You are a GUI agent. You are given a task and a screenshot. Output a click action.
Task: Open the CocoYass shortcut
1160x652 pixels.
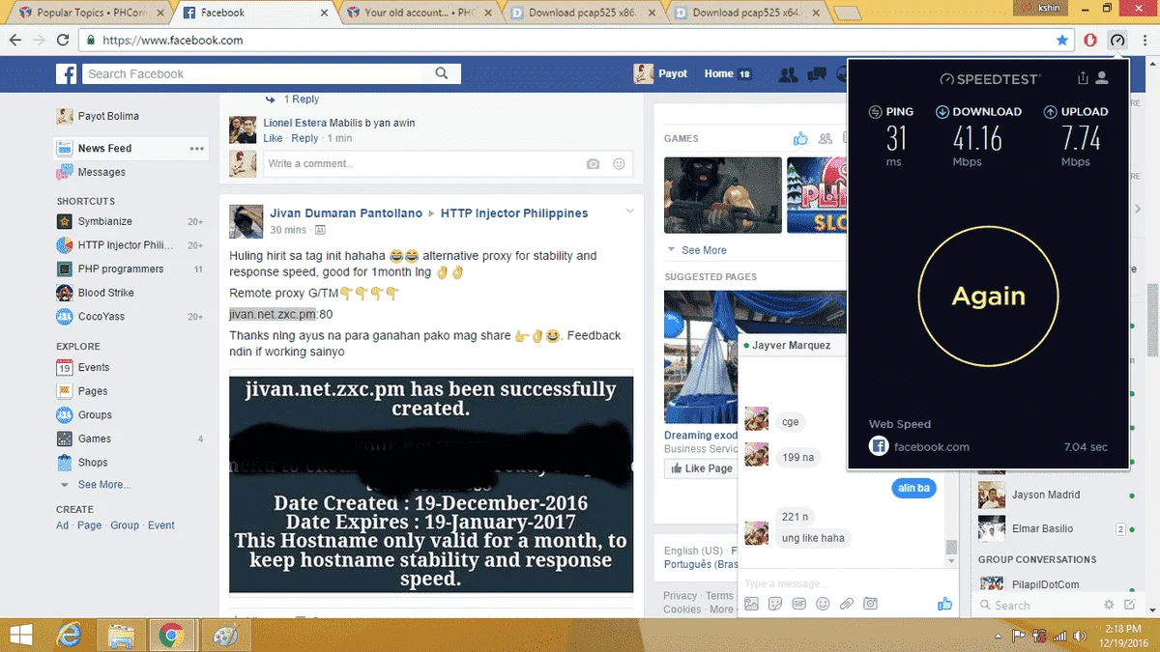point(101,317)
